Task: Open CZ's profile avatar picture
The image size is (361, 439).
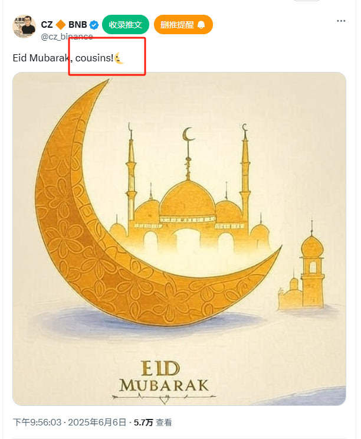Action: pyautogui.click(x=24, y=27)
